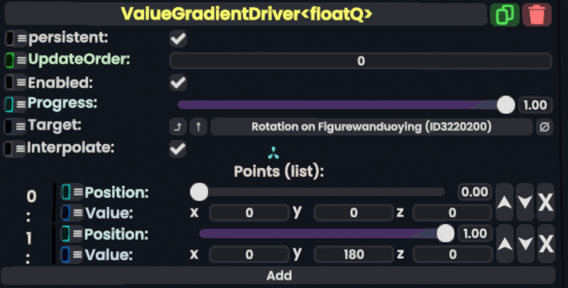
Task: Click the ValueGradientDriver<floatQ> header
Action: (246, 14)
